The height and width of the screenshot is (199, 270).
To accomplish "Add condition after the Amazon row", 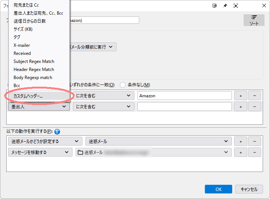I will (x=241, y=95).
